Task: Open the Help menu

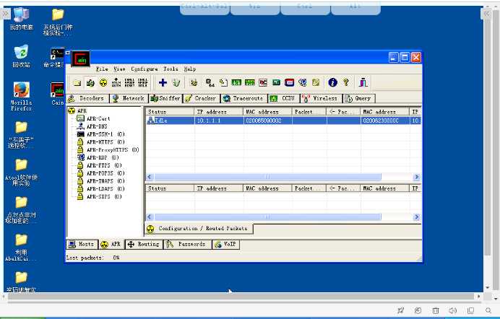Action: (190, 69)
